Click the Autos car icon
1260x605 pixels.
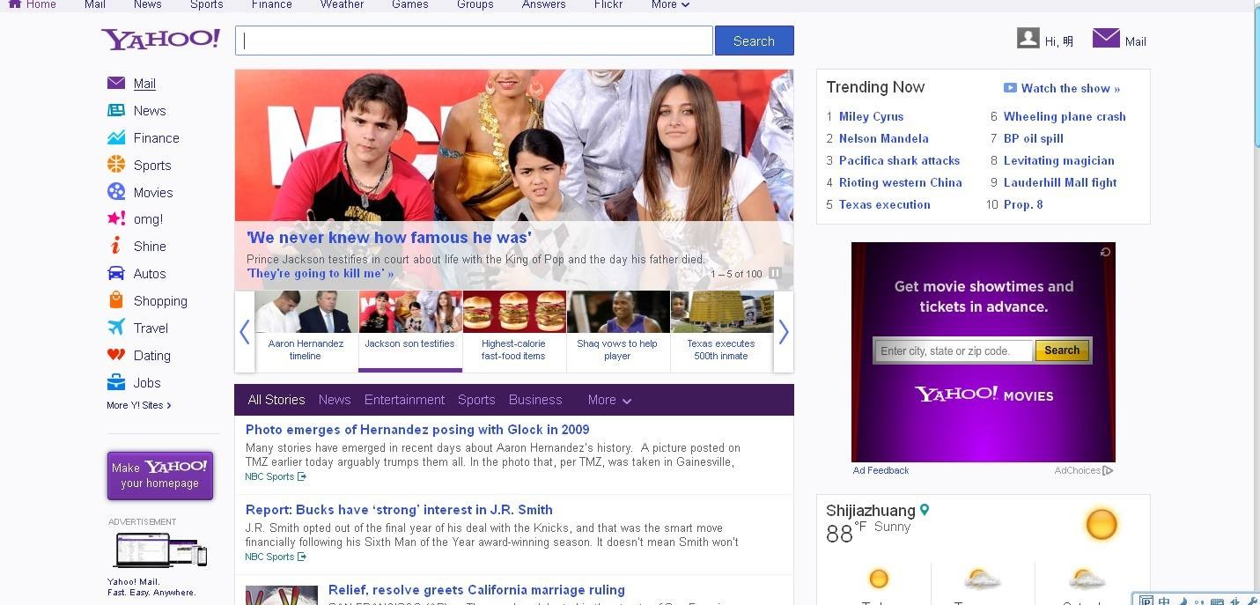pyautogui.click(x=116, y=273)
